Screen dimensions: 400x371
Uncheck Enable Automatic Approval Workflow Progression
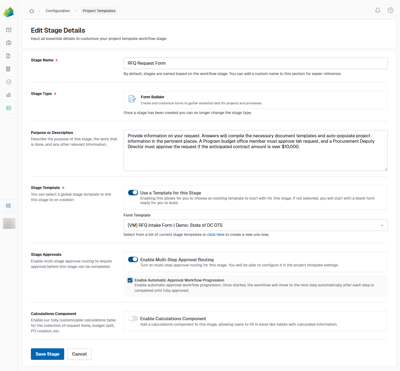point(130,280)
